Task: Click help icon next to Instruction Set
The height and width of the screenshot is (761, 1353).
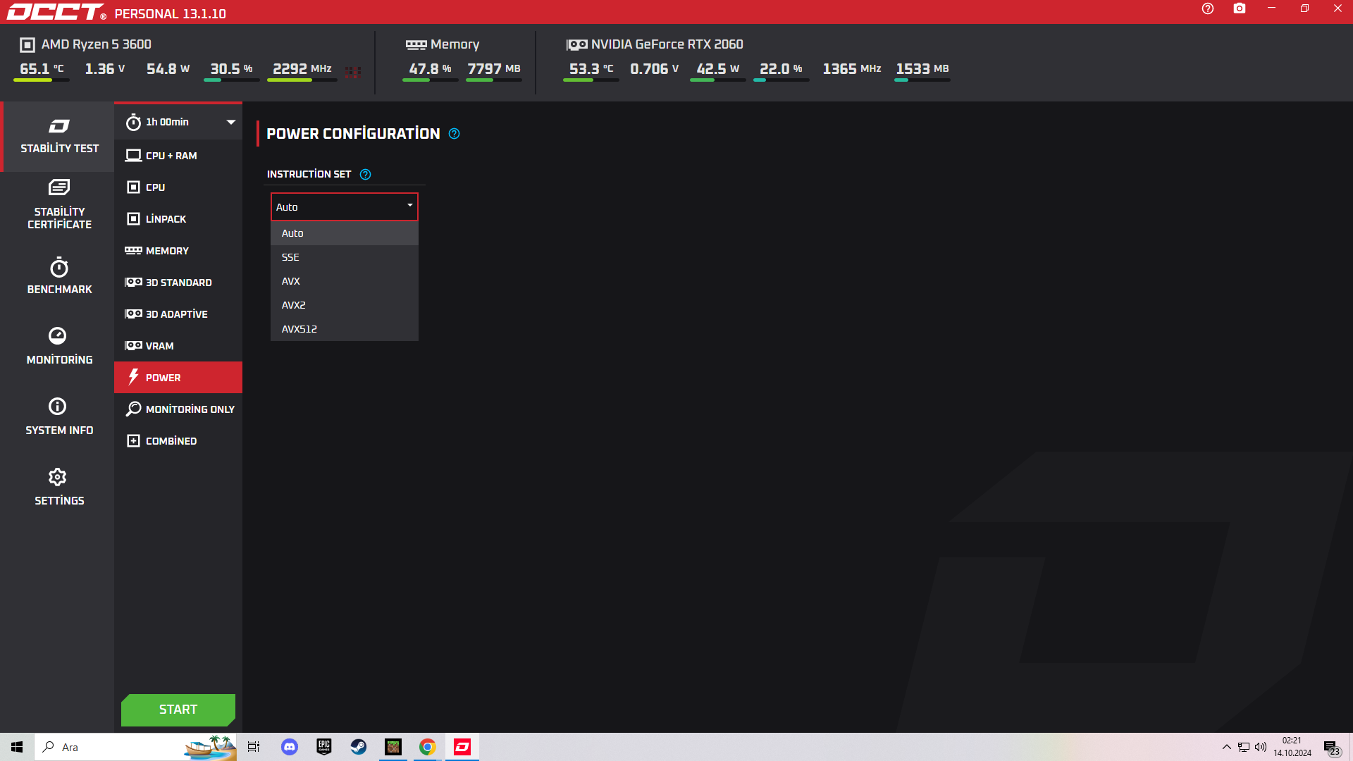Action: [x=365, y=175]
